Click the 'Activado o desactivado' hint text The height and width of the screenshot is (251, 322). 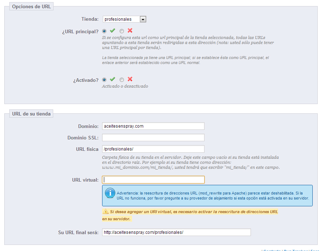point(125,86)
